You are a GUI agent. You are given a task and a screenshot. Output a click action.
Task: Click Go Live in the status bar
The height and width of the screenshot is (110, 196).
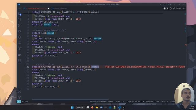pyautogui.click(x=149, y=101)
